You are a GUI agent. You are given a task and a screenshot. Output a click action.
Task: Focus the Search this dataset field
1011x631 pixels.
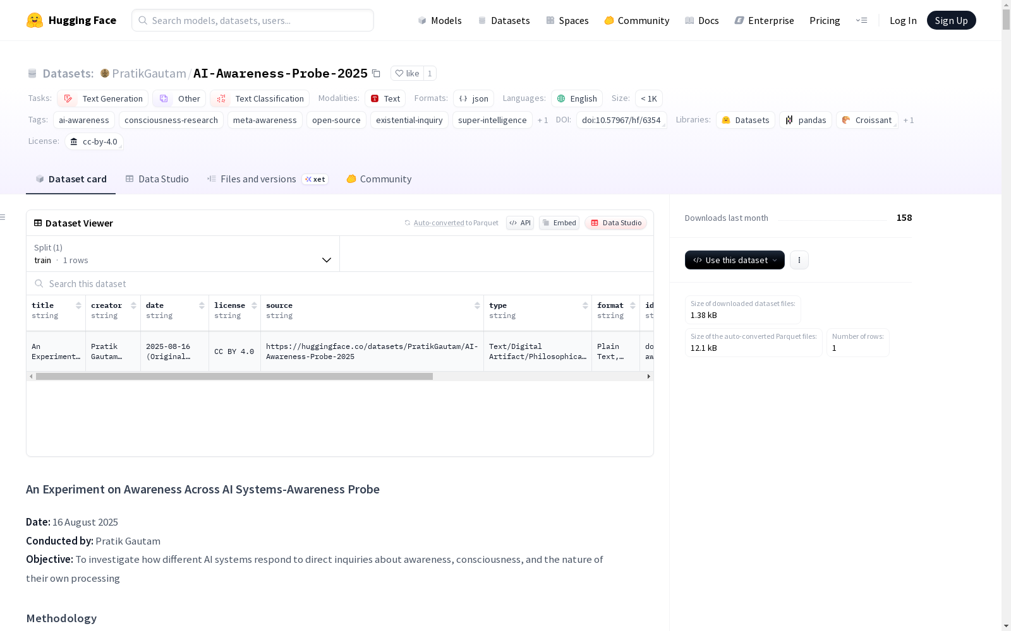tap(340, 283)
